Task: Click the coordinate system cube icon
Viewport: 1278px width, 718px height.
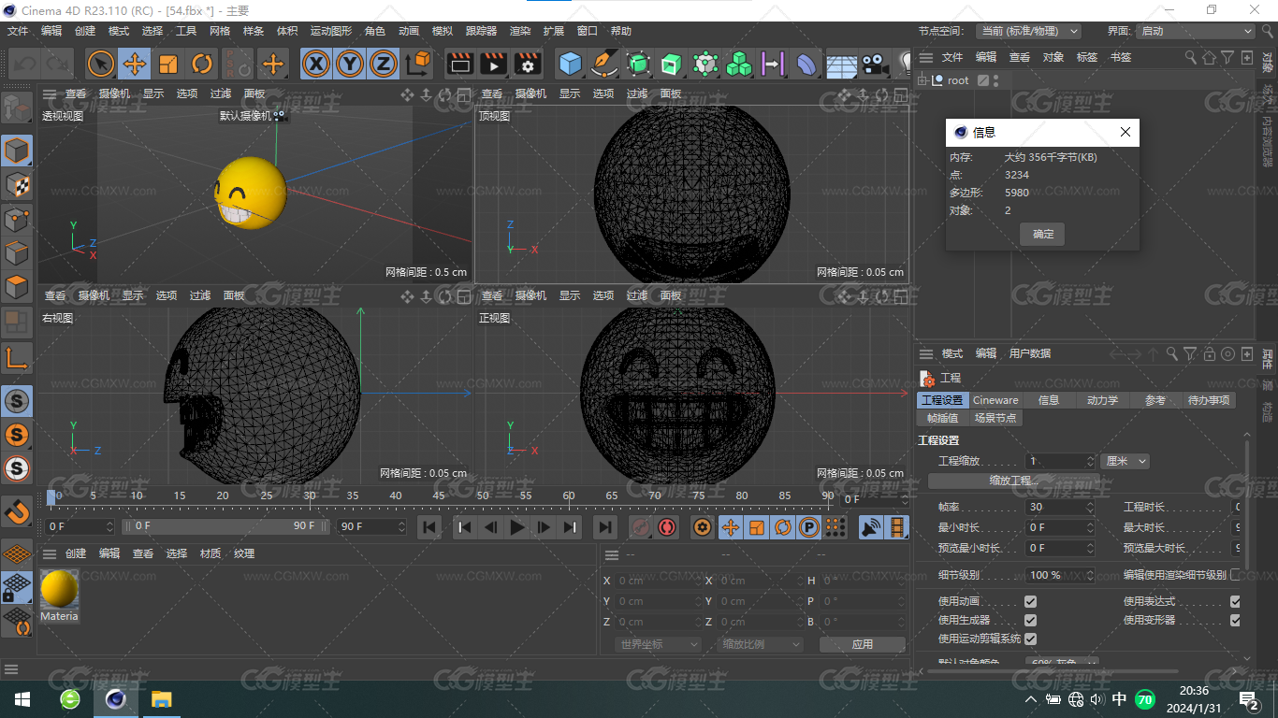Action: point(418,64)
